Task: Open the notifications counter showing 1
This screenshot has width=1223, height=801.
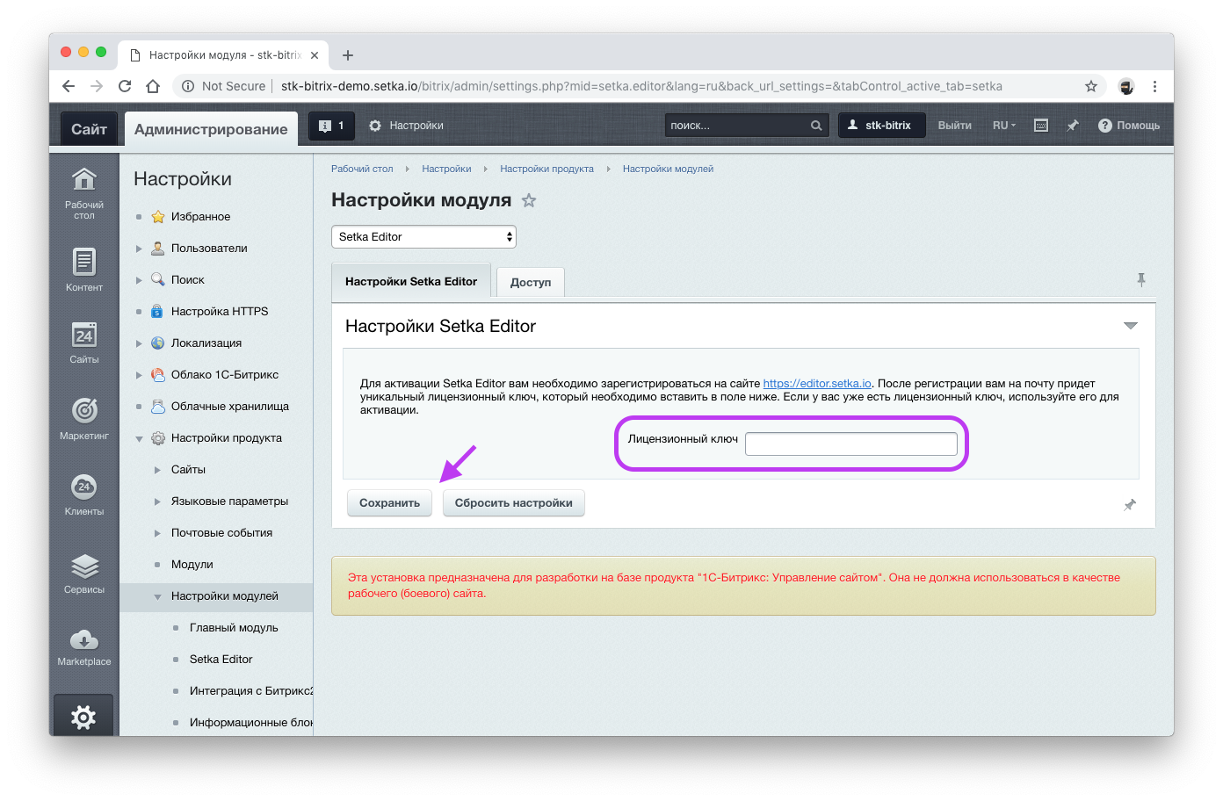Action: click(331, 125)
